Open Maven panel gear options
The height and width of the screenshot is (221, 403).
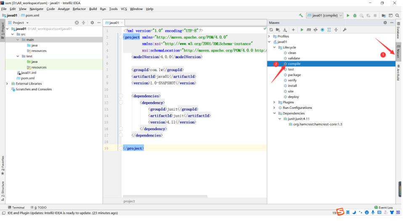coord(385,23)
